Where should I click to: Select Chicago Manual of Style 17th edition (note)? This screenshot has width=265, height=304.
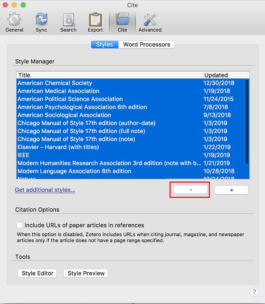tap(133, 139)
